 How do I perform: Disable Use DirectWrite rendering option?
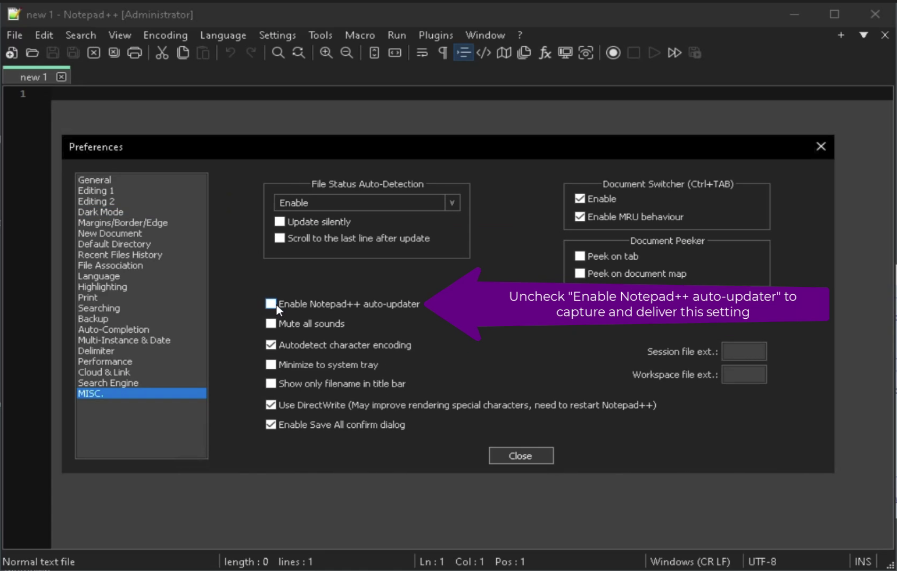tap(271, 404)
